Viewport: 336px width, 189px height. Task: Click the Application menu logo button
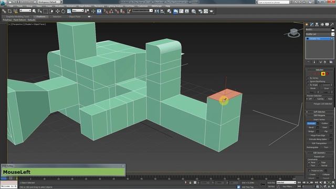click(3, 3)
